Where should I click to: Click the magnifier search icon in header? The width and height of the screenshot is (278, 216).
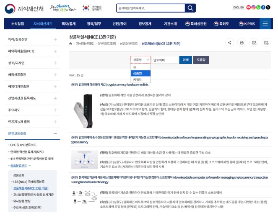[190, 8]
